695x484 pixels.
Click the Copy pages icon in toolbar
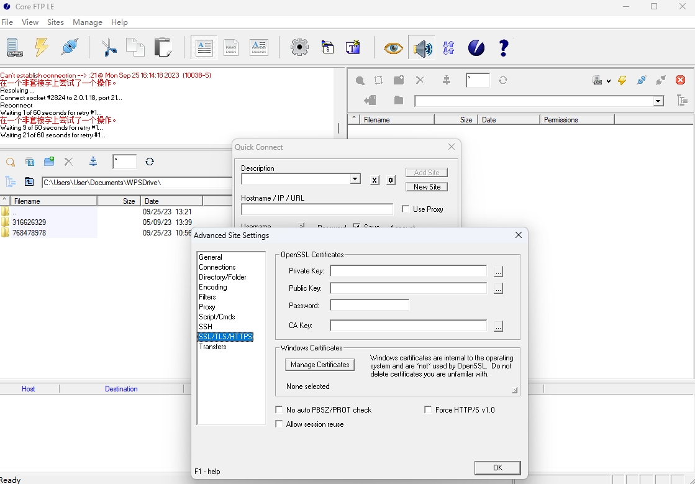click(x=135, y=47)
